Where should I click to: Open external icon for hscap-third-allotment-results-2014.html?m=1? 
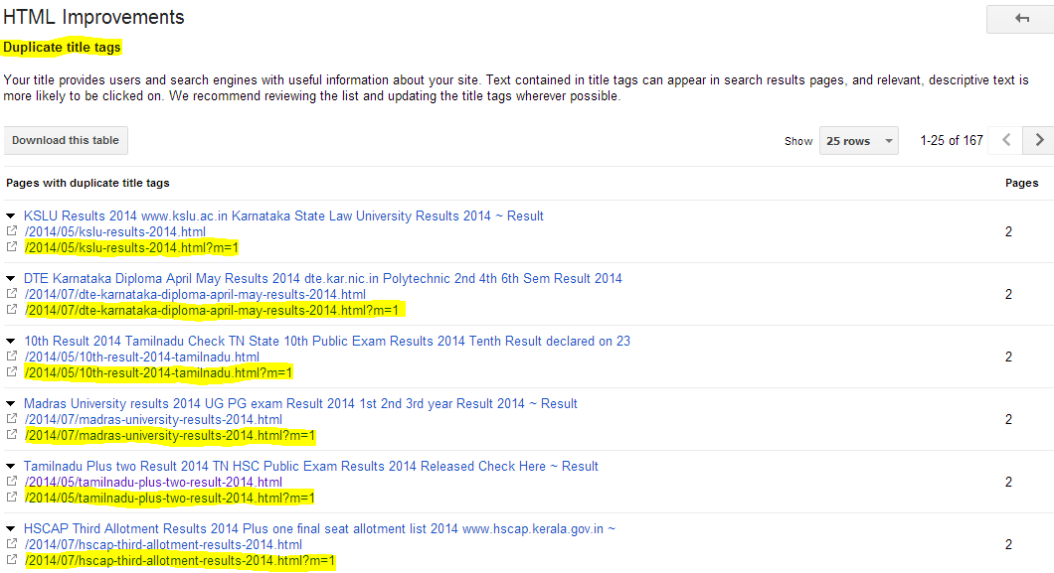[11, 559]
